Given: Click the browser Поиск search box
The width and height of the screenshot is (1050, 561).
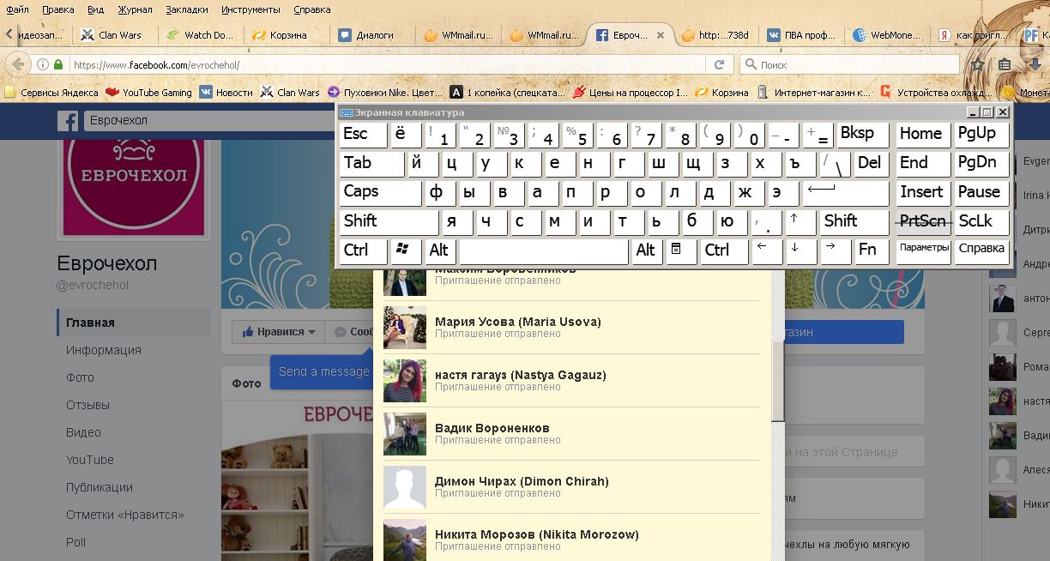Looking at the screenshot, I should coord(849,64).
